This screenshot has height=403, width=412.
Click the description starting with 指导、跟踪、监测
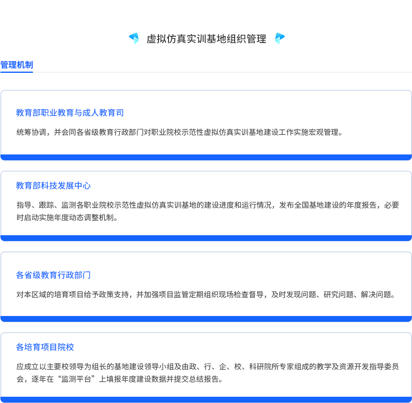pyautogui.click(x=208, y=211)
